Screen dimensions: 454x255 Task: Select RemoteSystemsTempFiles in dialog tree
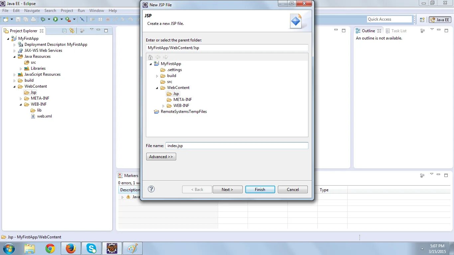pyautogui.click(x=180, y=112)
